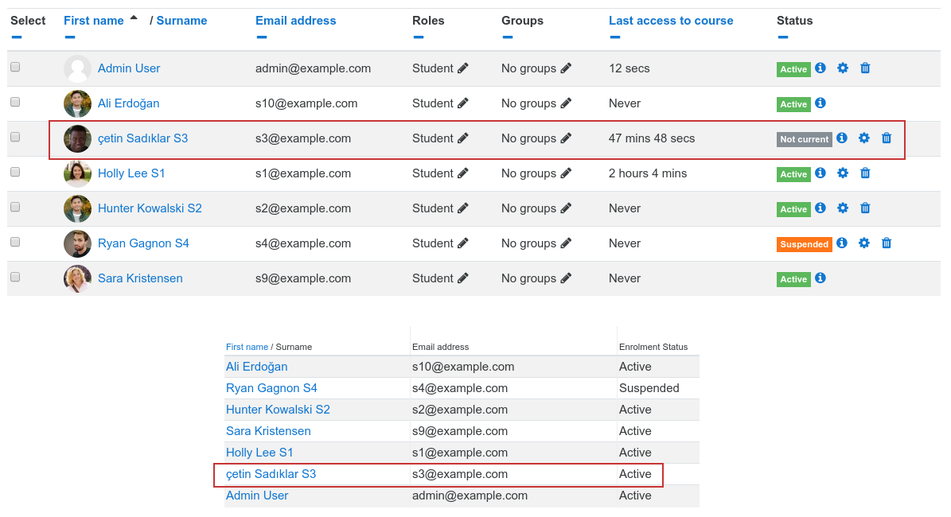Sort by Email address column header

tap(296, 21)
